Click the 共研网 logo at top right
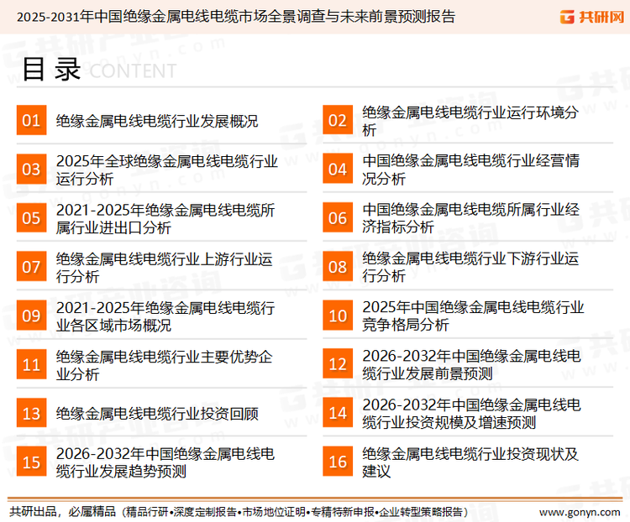The image size is (630, 522). 592,17
